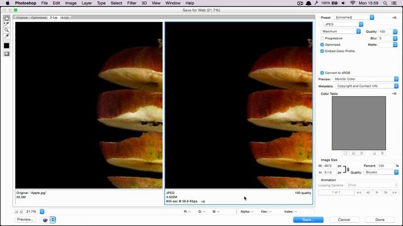Open the Blur value dropdown
The width and height of the screenshot is (403, 226).
tap(395, 38)
